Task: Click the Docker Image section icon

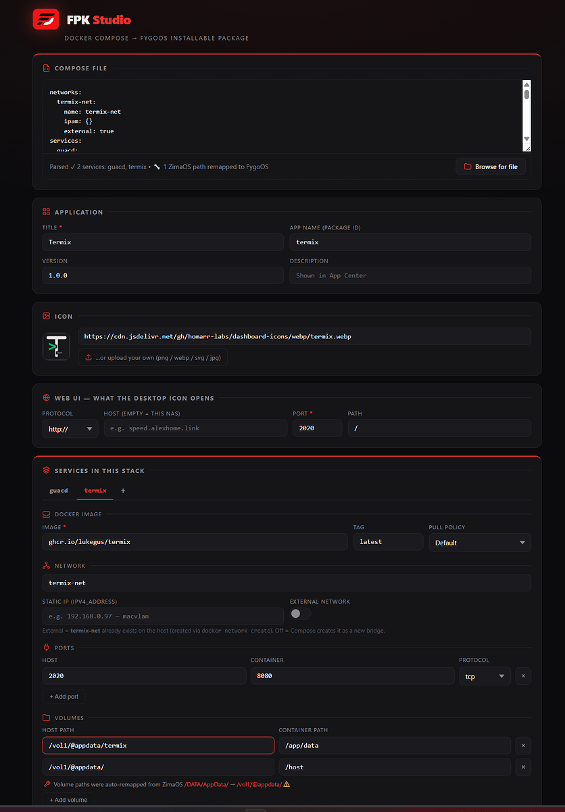Action: [x=46, y=514]
